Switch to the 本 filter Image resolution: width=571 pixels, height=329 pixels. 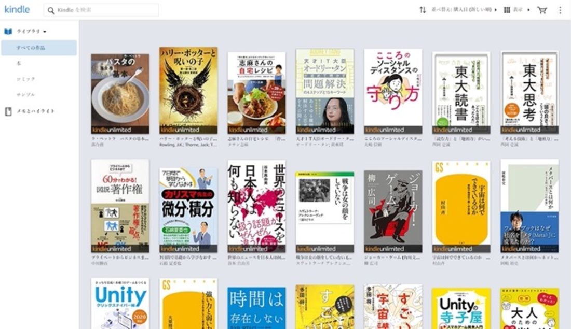18,62
